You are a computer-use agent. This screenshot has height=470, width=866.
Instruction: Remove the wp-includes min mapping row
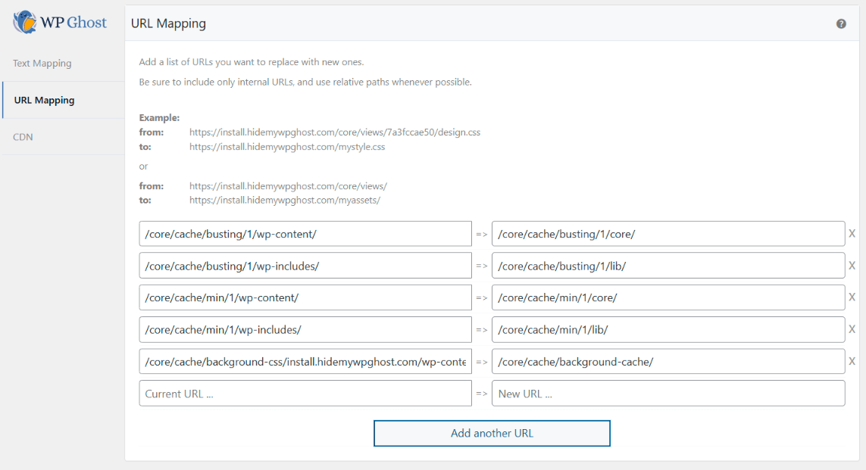point(852,329)
